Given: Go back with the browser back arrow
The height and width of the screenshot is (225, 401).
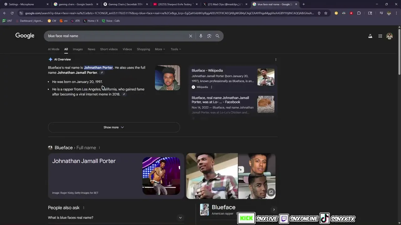Looking at the screenshot, I should 4,13.
